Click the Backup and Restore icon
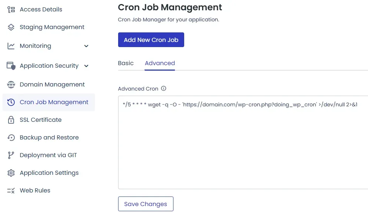The width and height of the screenshot is (368, 216). click(11, 138)
